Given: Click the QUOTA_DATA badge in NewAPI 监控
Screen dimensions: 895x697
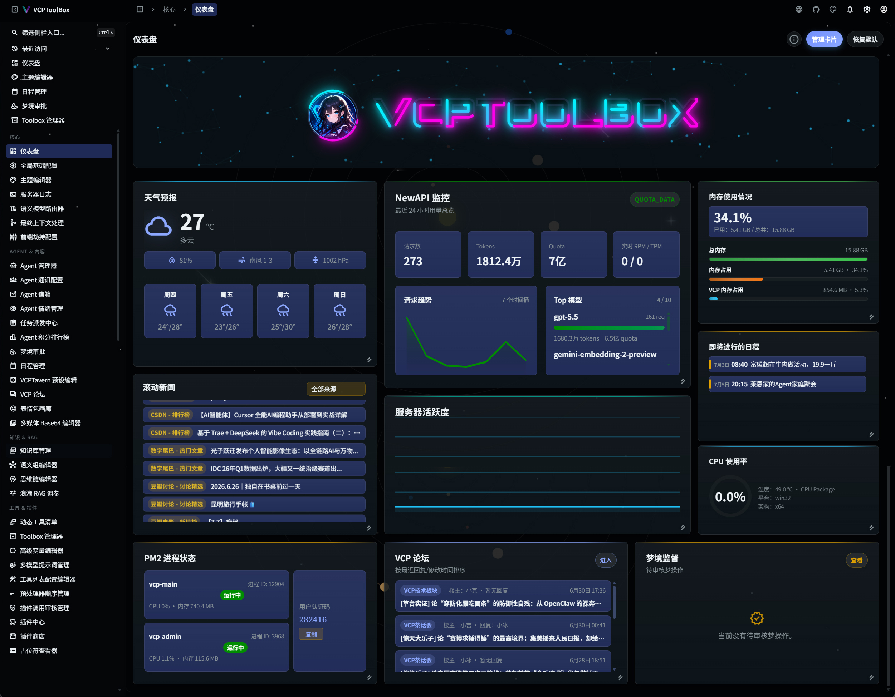Looking at the screenshot, I should pyautogui.click(x=654, y=199).
